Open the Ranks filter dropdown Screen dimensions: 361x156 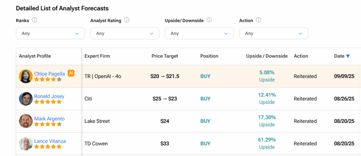pos(50,34)
